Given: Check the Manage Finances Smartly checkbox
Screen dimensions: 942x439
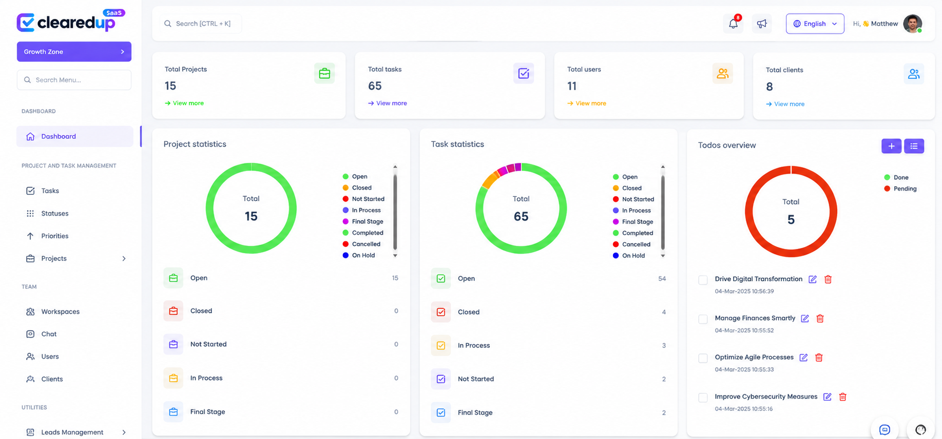Looking at the screenshot, I should (703, 319).
